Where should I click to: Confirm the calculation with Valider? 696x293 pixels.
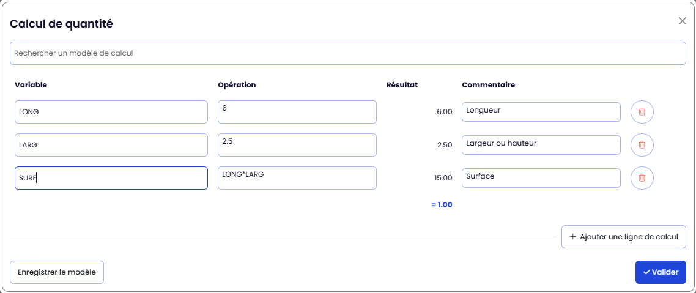(661, 272)
